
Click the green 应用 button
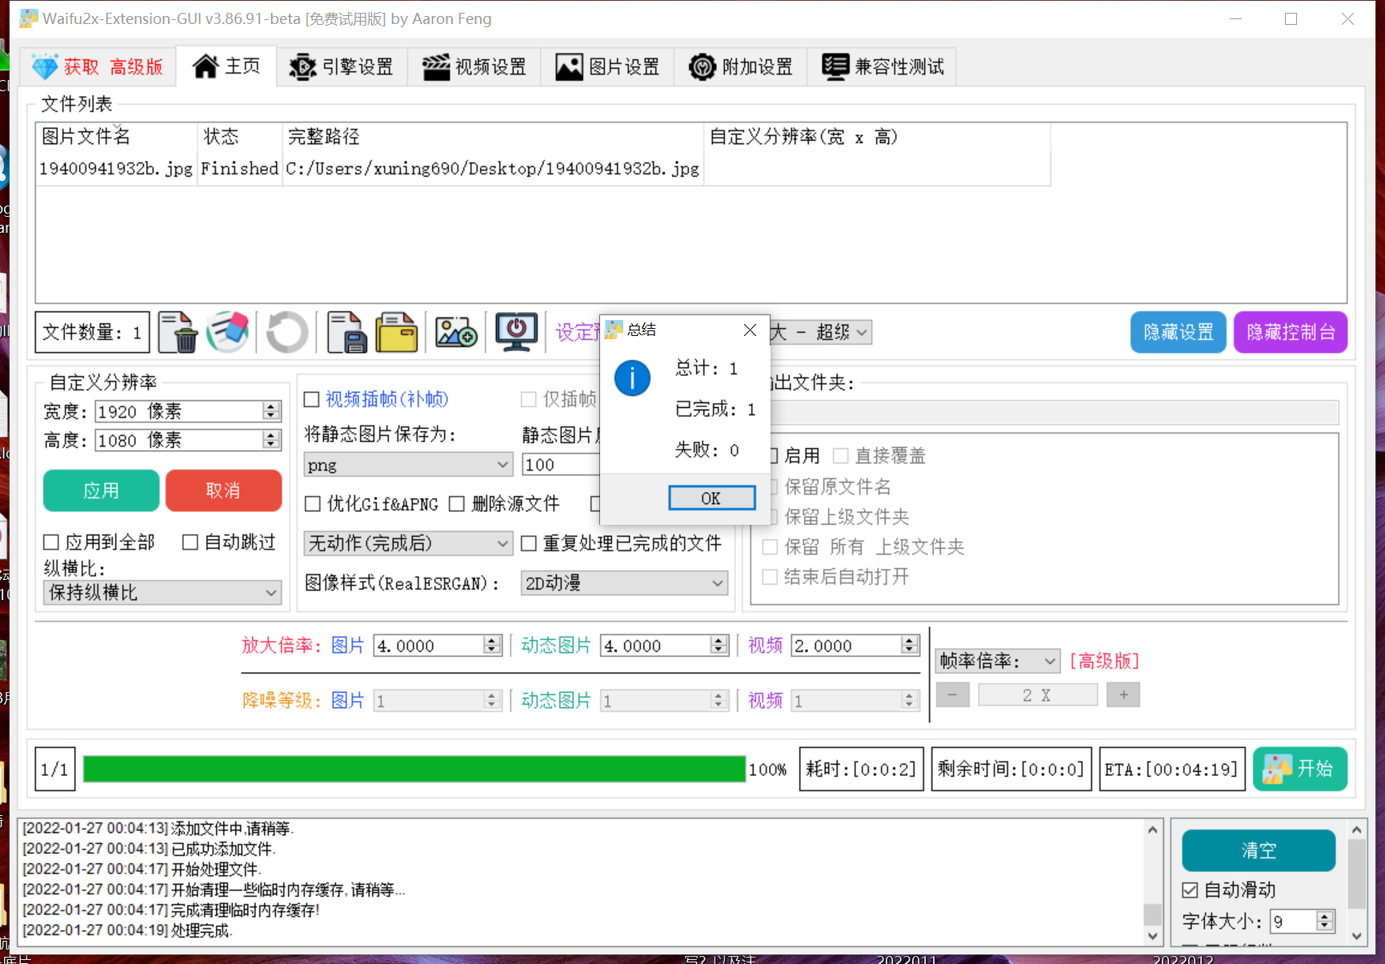click(101, 490)
